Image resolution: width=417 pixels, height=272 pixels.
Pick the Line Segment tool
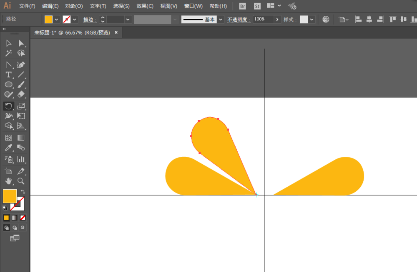pos(21,75)
